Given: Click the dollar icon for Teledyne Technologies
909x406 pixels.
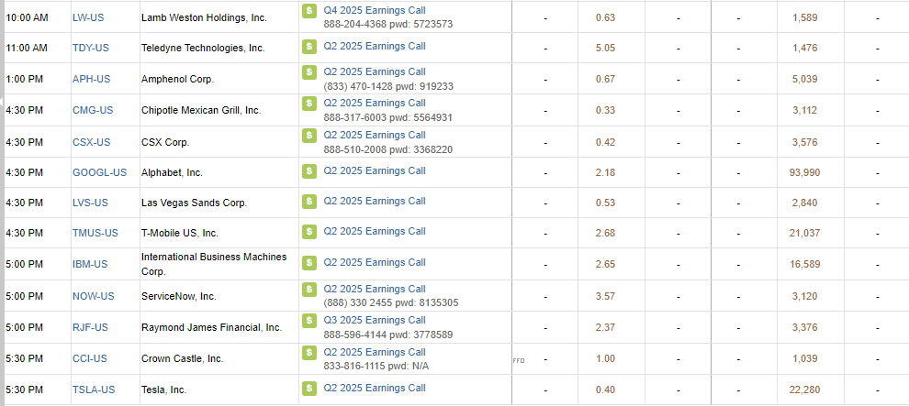Looking at the screenshot, I should coord(309,46).
